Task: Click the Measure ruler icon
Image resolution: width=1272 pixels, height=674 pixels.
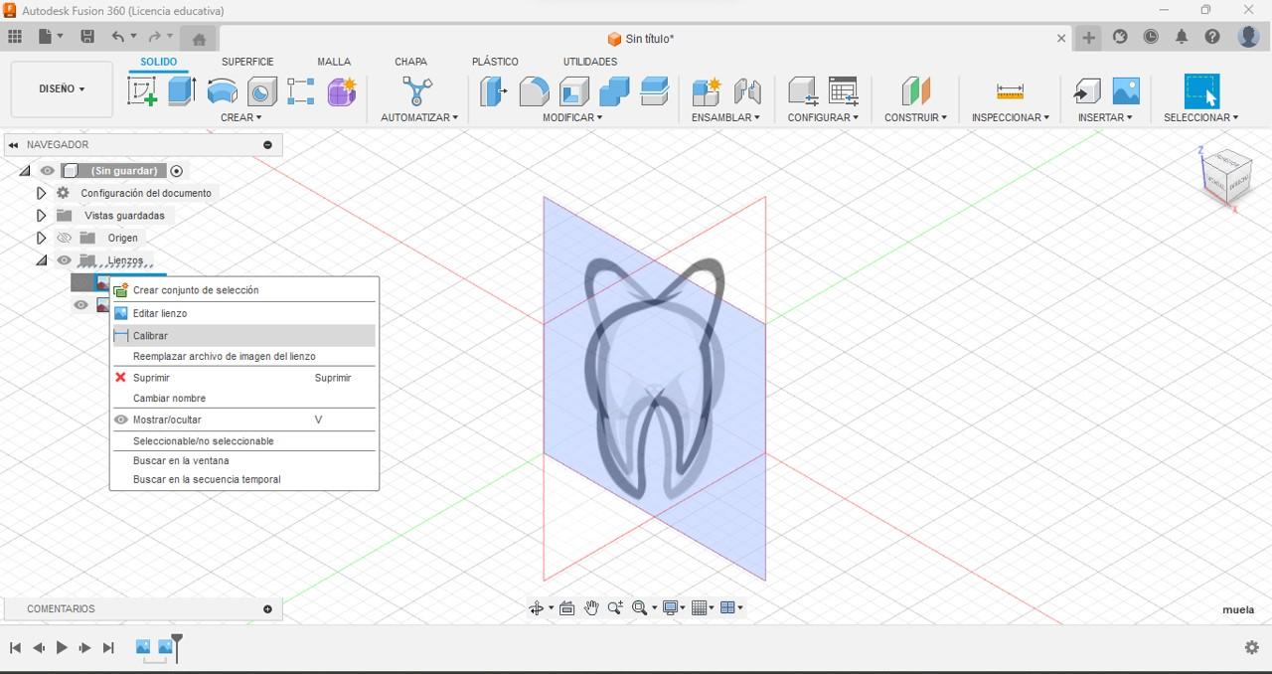Action: 1010,91
